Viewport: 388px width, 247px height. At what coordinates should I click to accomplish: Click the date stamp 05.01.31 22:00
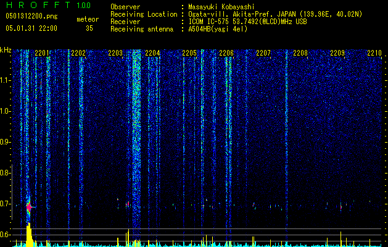point(31,28)
